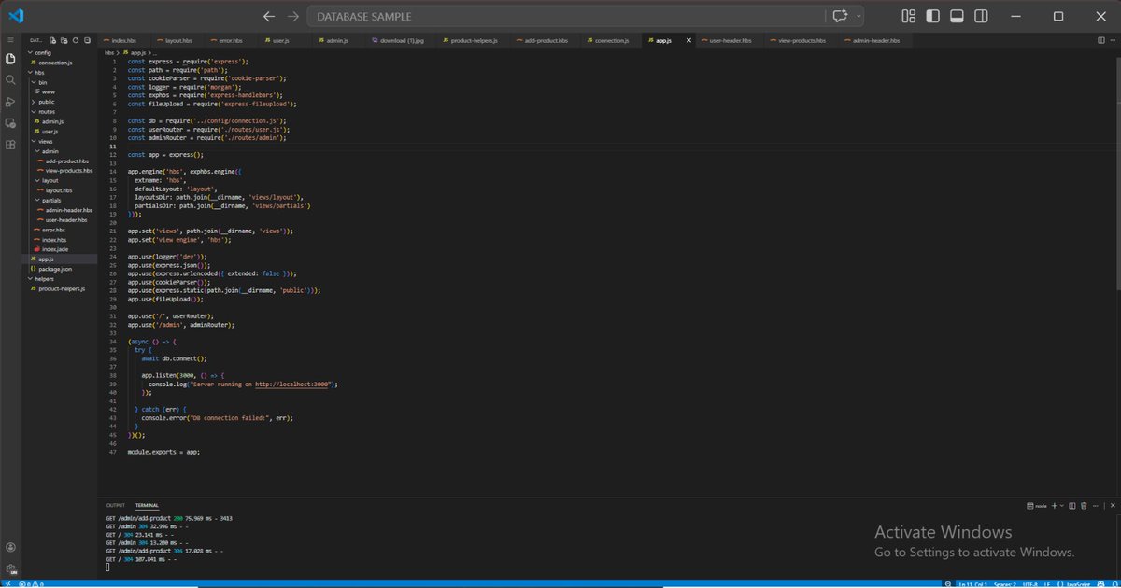Refresh the Explorer file tree
This screenshot has width=1121, height=588.
coord(76,40)
